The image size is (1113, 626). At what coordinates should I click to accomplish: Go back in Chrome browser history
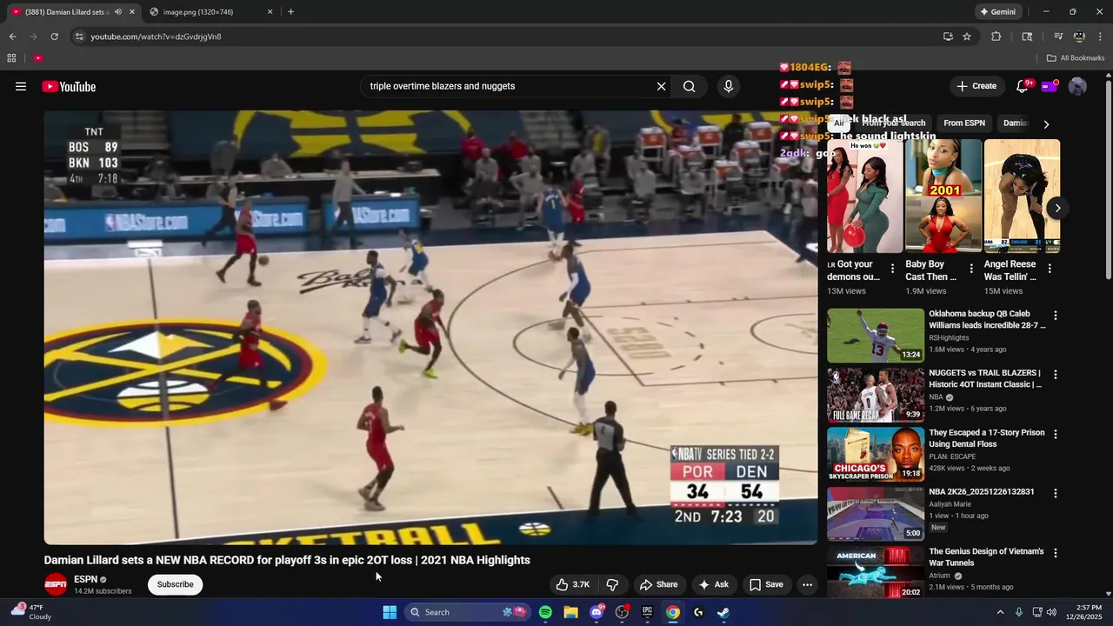coord(12,37)
